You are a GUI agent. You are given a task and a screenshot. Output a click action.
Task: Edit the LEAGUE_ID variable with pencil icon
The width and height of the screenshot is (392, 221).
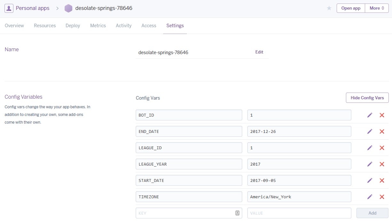pyautogui.click(x=370, y=148)
